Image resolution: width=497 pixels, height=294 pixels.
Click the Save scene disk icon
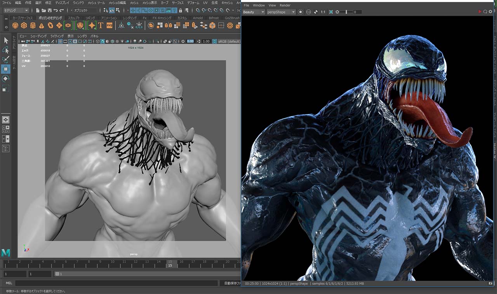[50, 10]
